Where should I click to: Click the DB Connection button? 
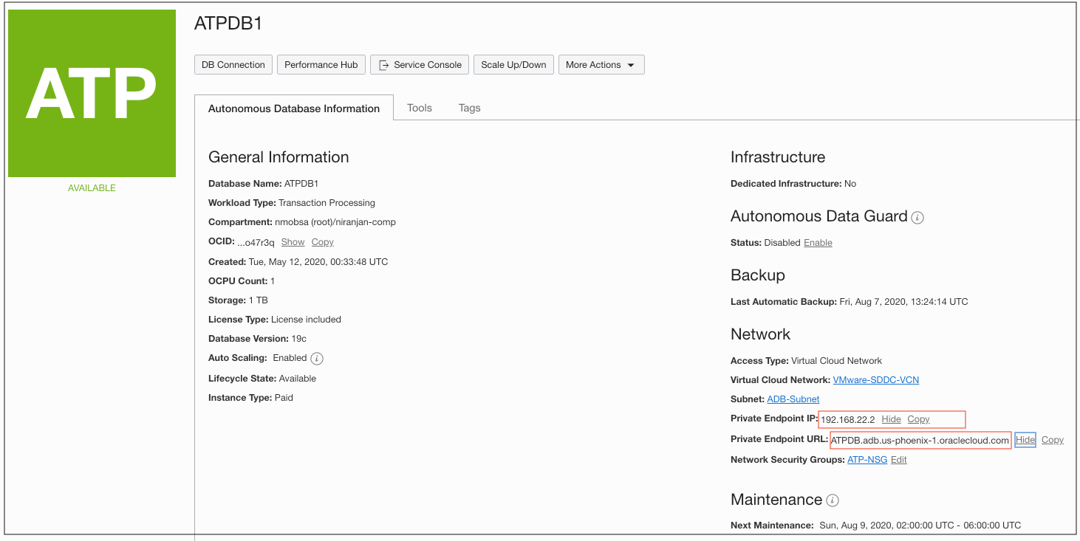coord(233,65)
